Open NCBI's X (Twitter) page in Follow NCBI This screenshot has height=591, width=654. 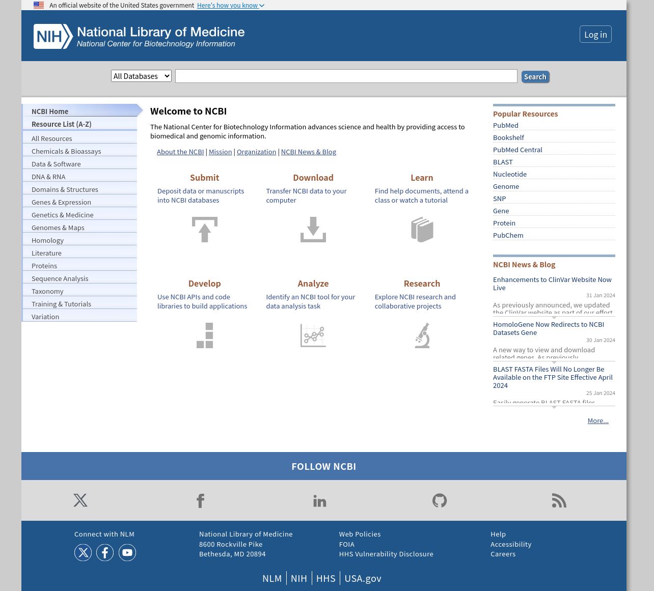tap(80, 500)
